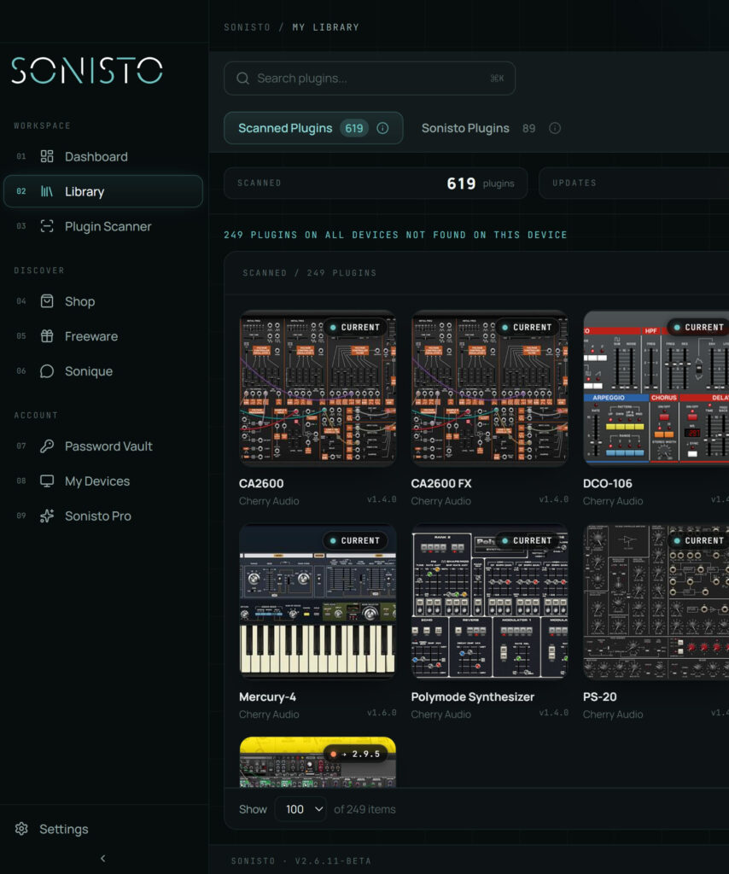729x874 pixels.
Task: Click the Library books icon
Action: [x=47, y=191]
